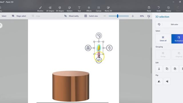Click the depth position handle left of selection
The width and height of the screenshot is (183, 103).
point(88,48)
